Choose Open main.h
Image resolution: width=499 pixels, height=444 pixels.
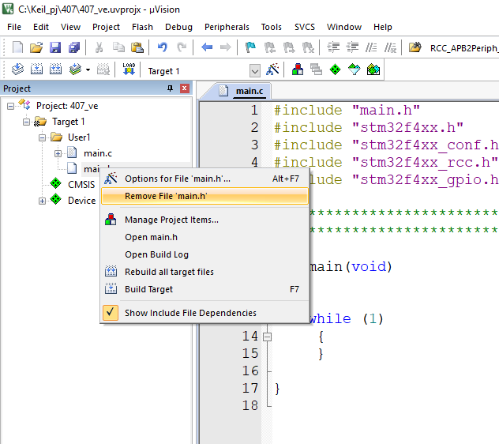[x=204, y=237]
